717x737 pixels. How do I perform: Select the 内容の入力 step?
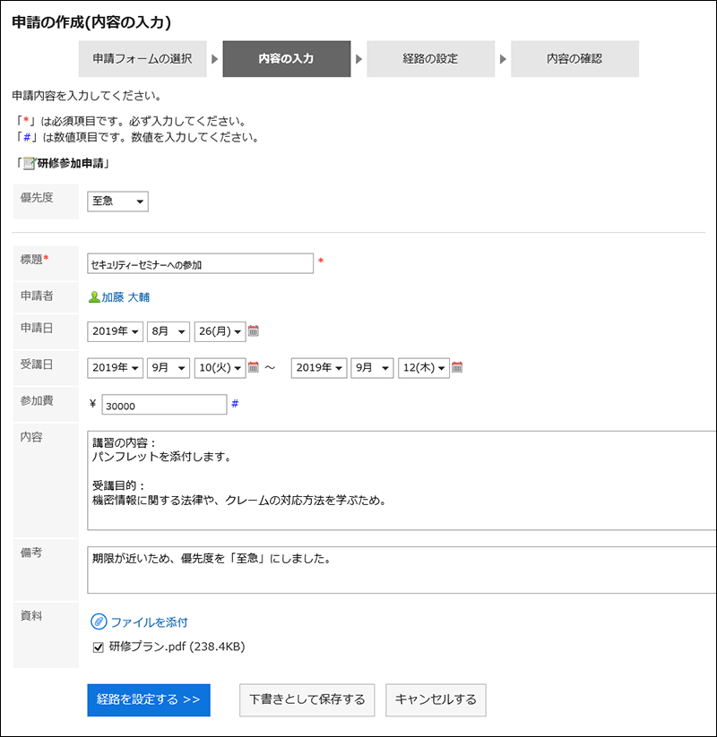[x=287, y=59]
